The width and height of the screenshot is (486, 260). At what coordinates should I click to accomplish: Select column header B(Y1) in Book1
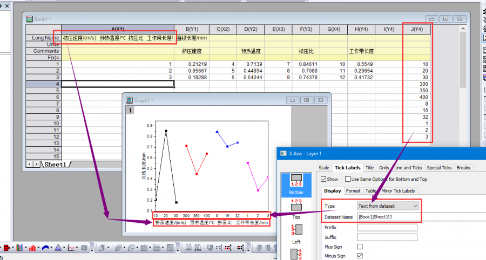(192, 29)
